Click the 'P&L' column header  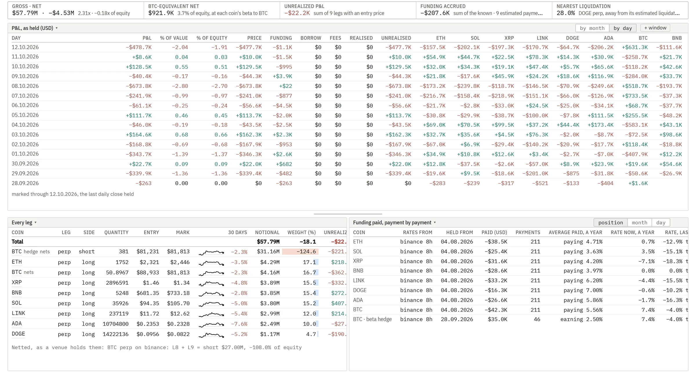[x=147, y=38]
